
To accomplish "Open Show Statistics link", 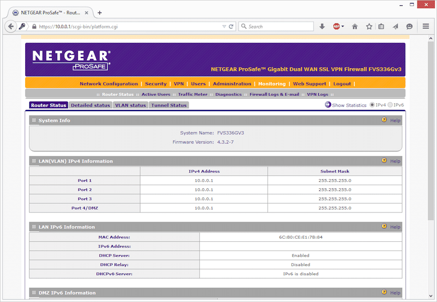I will tap(349, 105).
